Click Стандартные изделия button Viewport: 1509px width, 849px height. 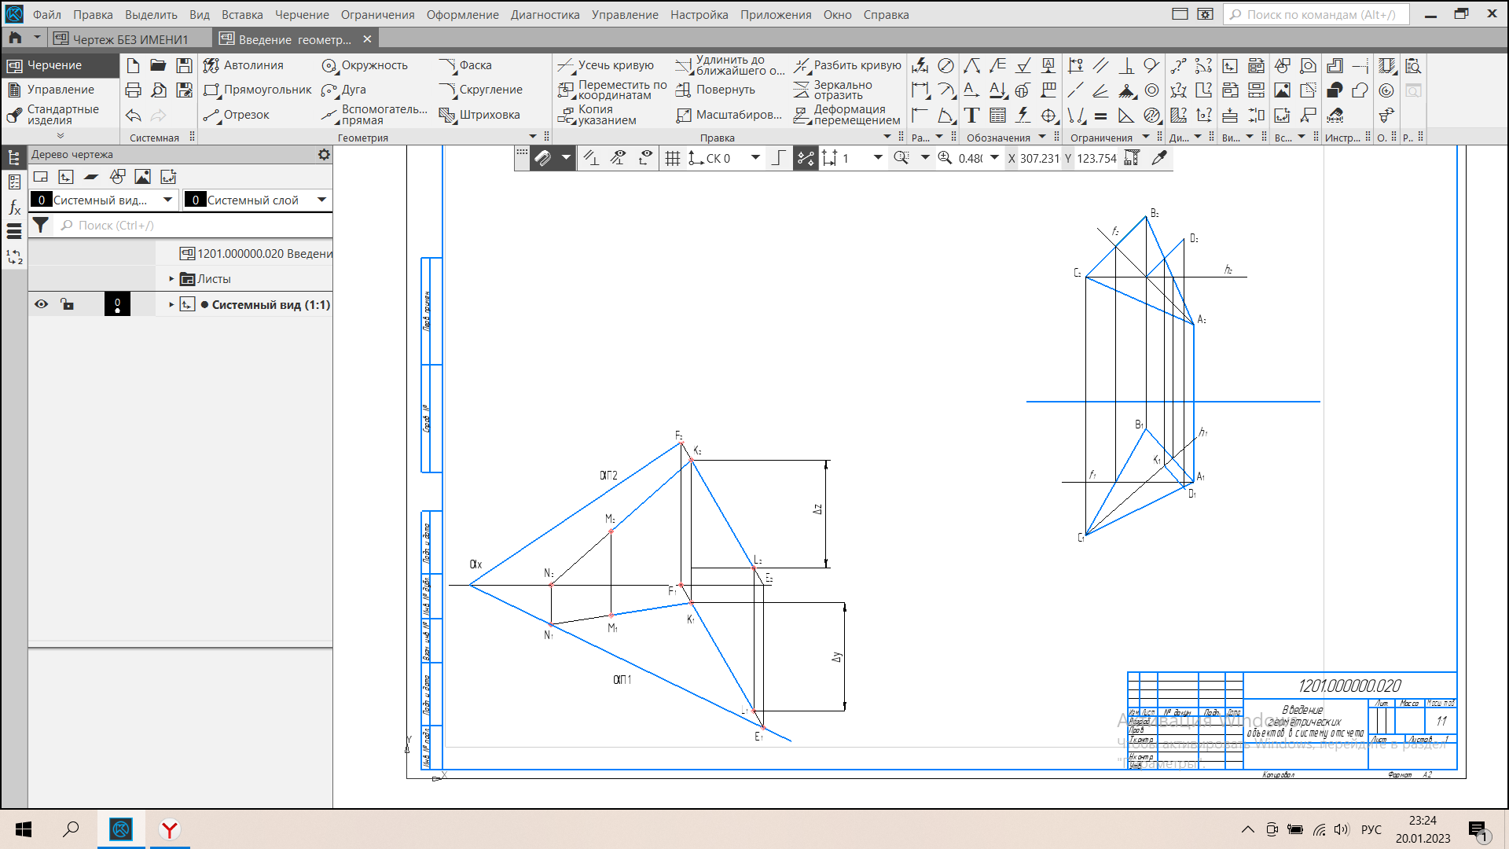(60, 115)
